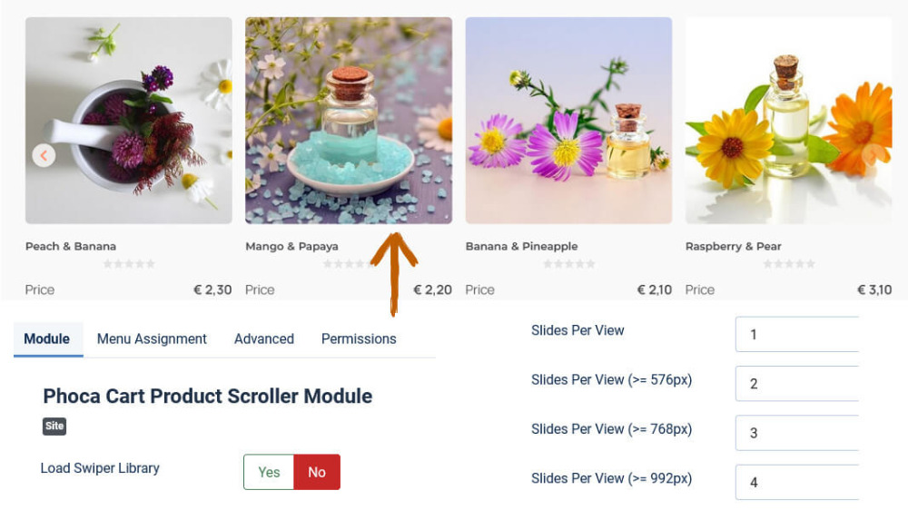Go to the Advanced tab
The height and width of the screenshot is (510, 908).
tap(264, 338)
